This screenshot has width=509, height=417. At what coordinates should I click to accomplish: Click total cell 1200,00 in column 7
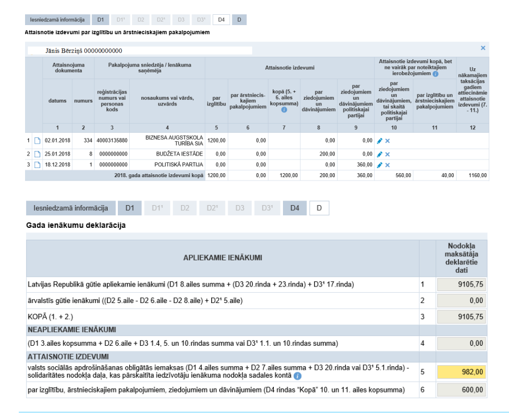284,175
